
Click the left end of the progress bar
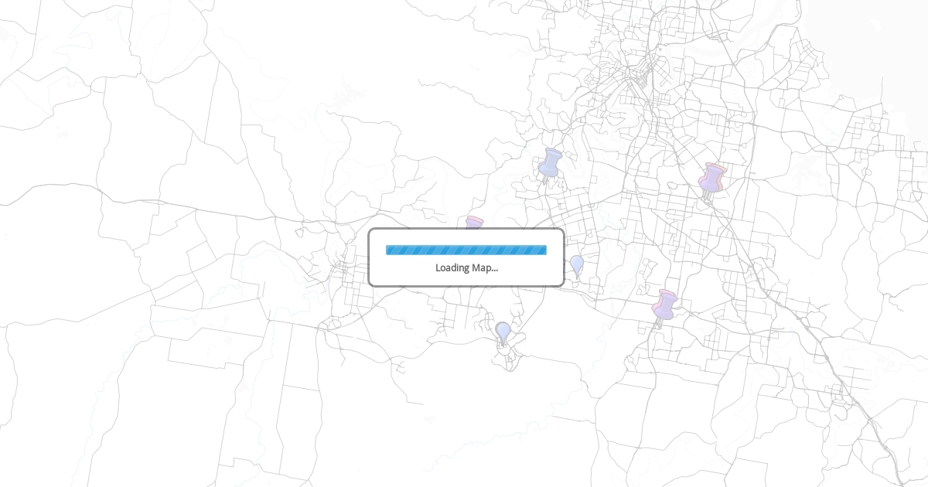(x=389, y=250)
